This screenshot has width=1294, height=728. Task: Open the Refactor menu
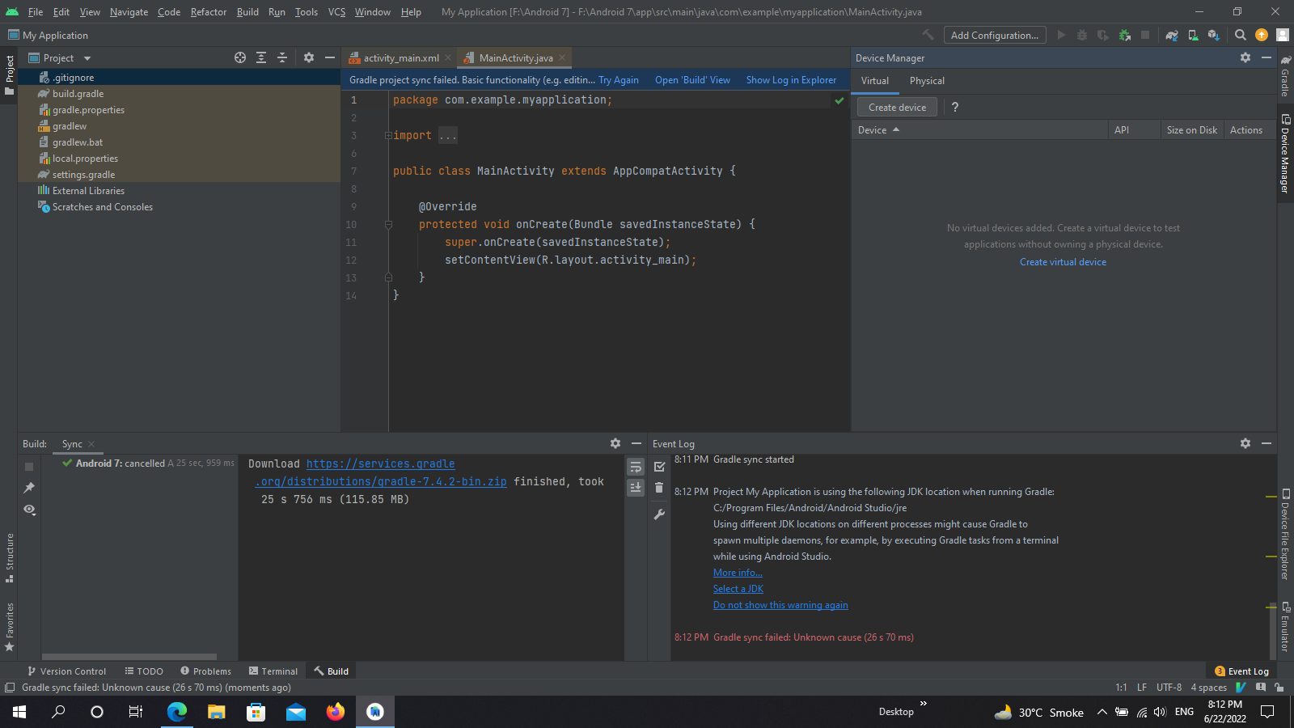pyautogui.click(x=208, y=11)
